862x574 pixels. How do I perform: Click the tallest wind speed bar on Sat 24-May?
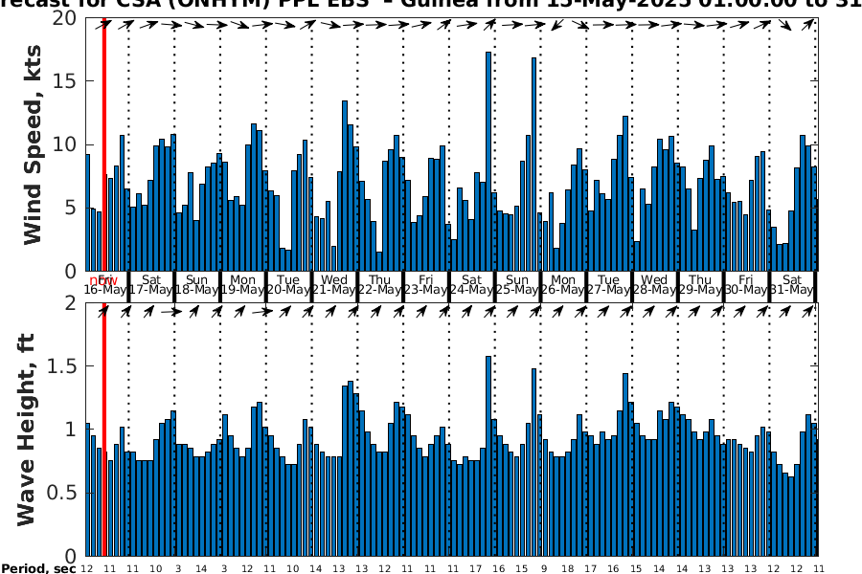pos(488,162)
